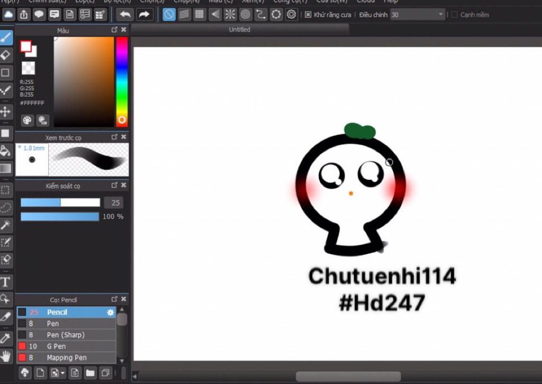Toggle the Cạnh mềm checkbox
This screenshot has height=384, width=542.
[x=455, y=15]
